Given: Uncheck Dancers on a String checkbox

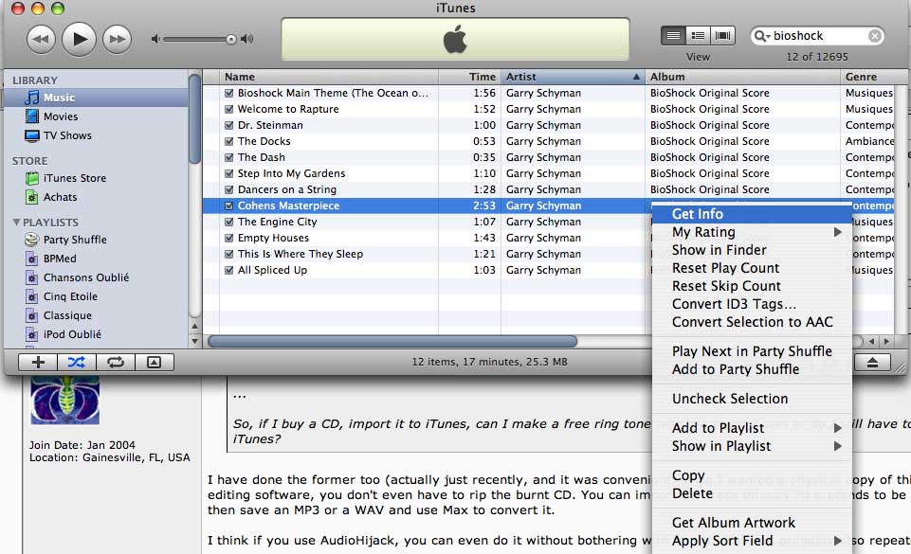Looking at the screenshot, I should (x=228, y=189).
